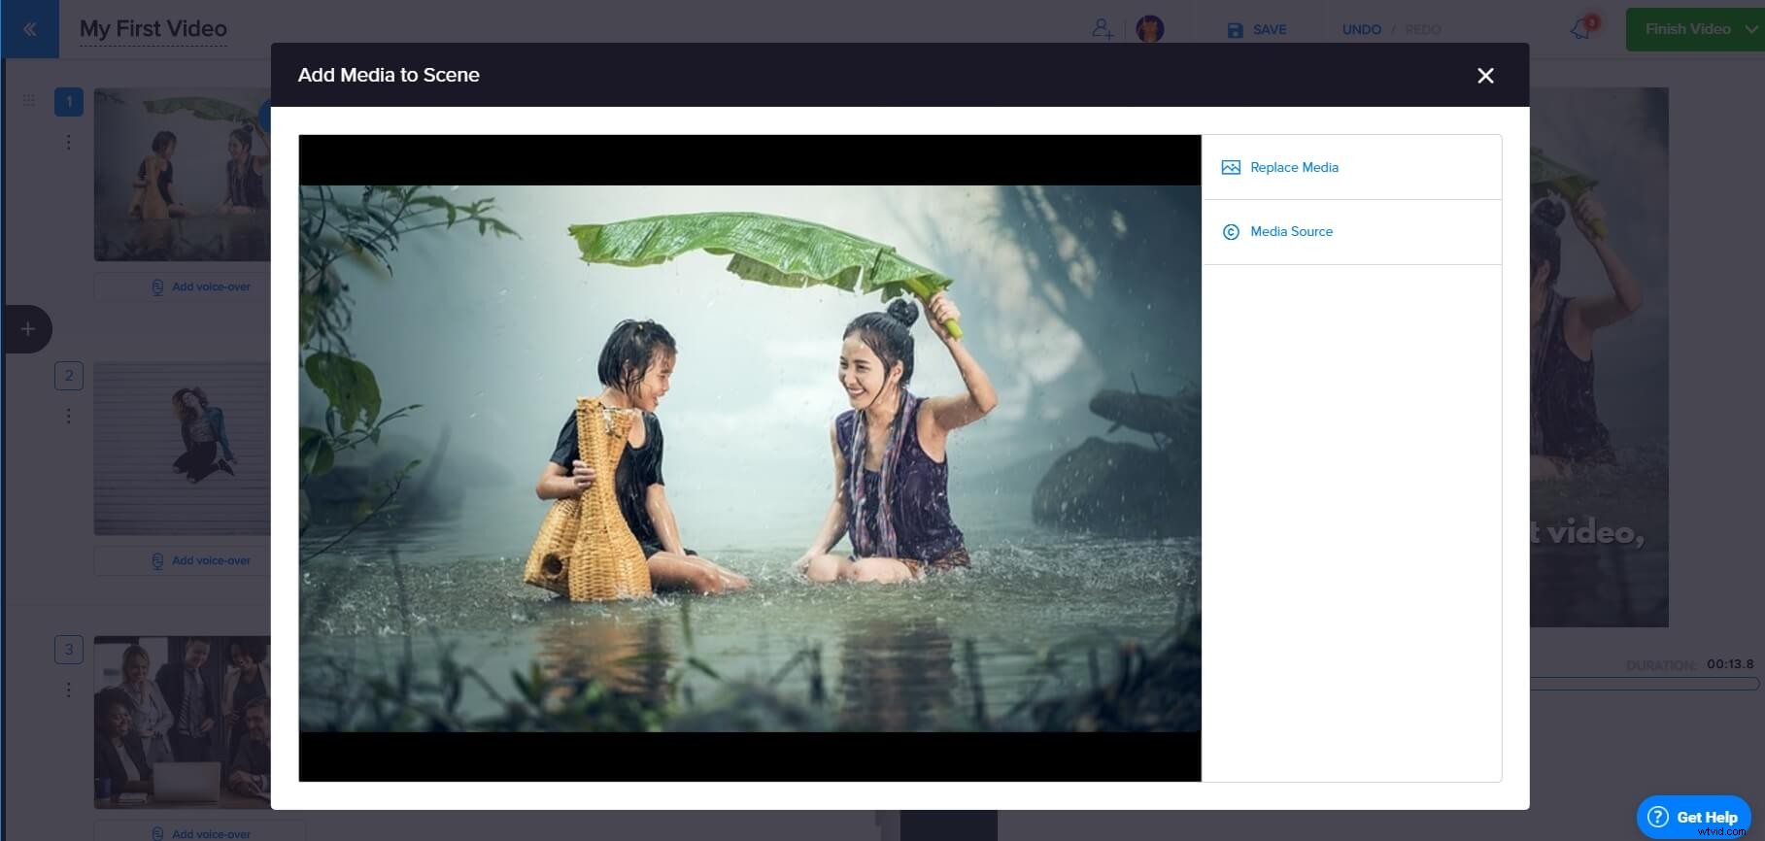This screenshot has height=841, width=1765.
Task: Close the Add Media to Scene dialog
Action: (1485, 76)
